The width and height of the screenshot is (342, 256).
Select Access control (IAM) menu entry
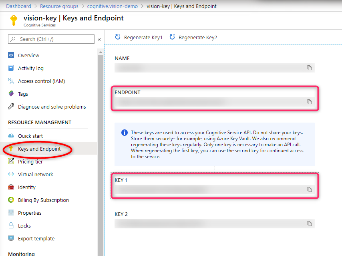(x=41, y=81)
